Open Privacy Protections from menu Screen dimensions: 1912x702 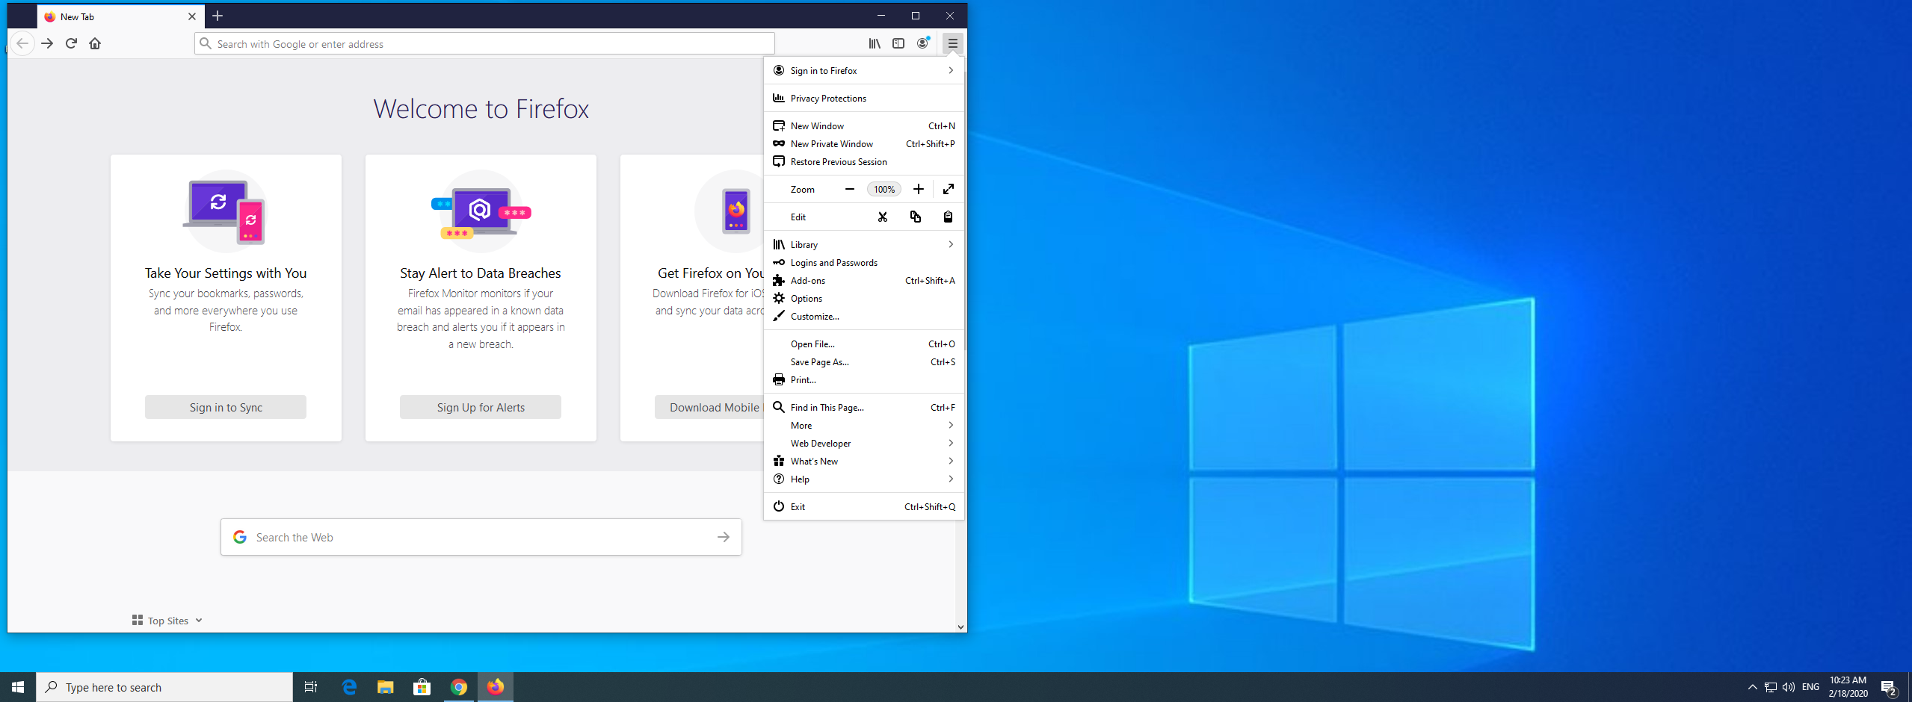864,98
